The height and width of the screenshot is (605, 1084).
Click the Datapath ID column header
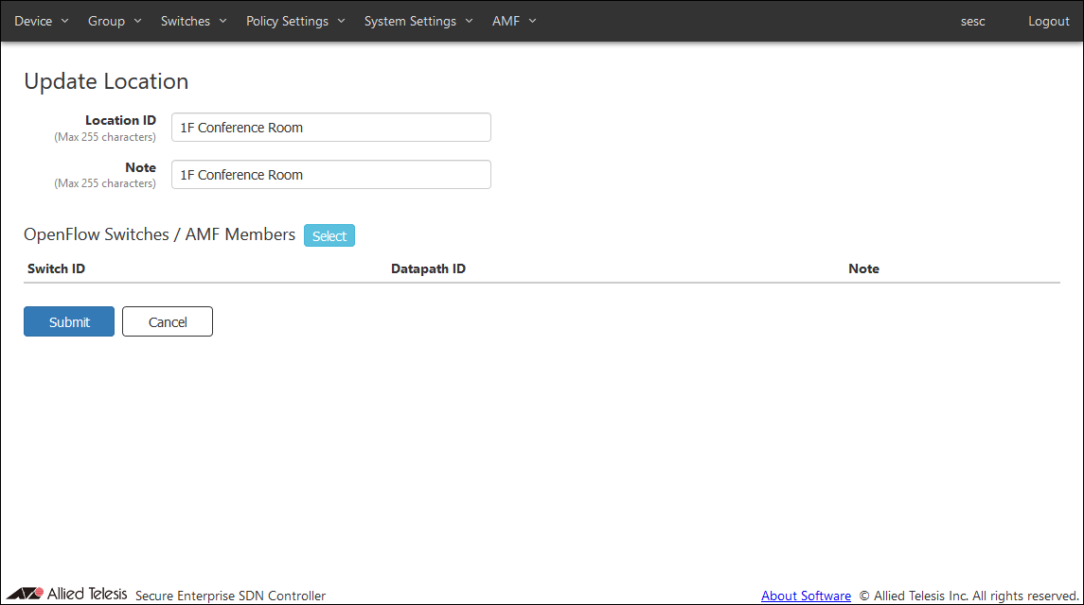pos(428,268)
